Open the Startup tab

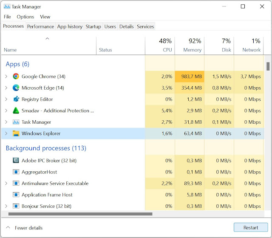93,26
